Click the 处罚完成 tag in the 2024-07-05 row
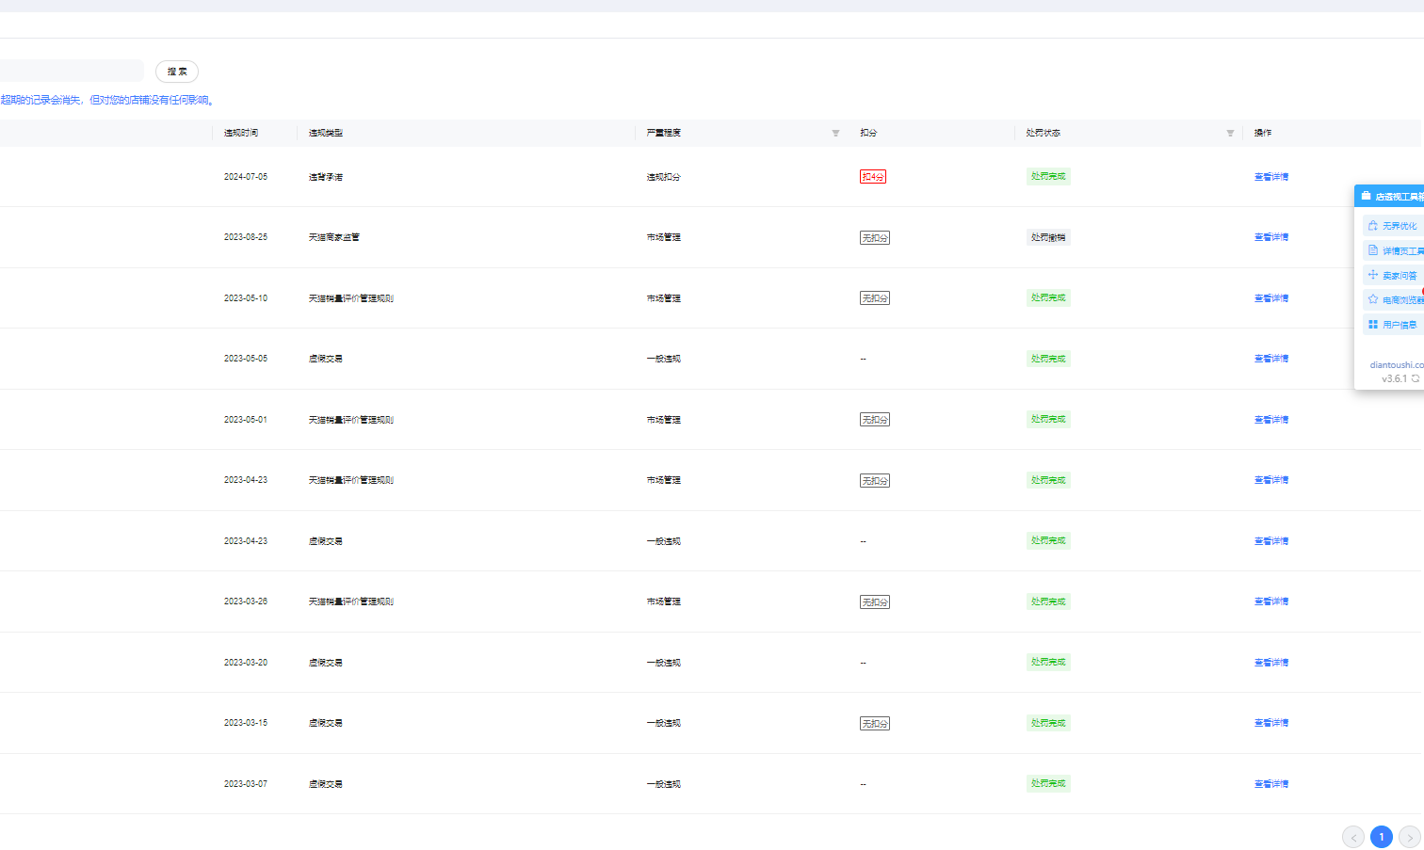 pos(1048,176)
